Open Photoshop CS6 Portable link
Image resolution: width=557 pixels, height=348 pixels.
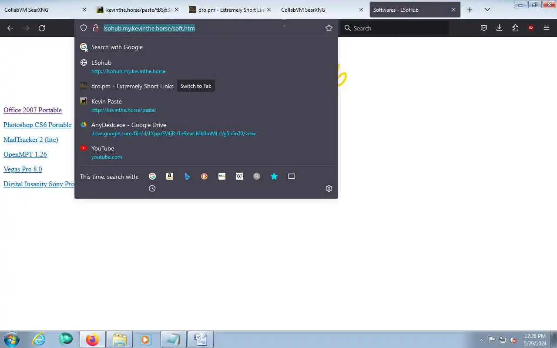click(x=37, y=125)
